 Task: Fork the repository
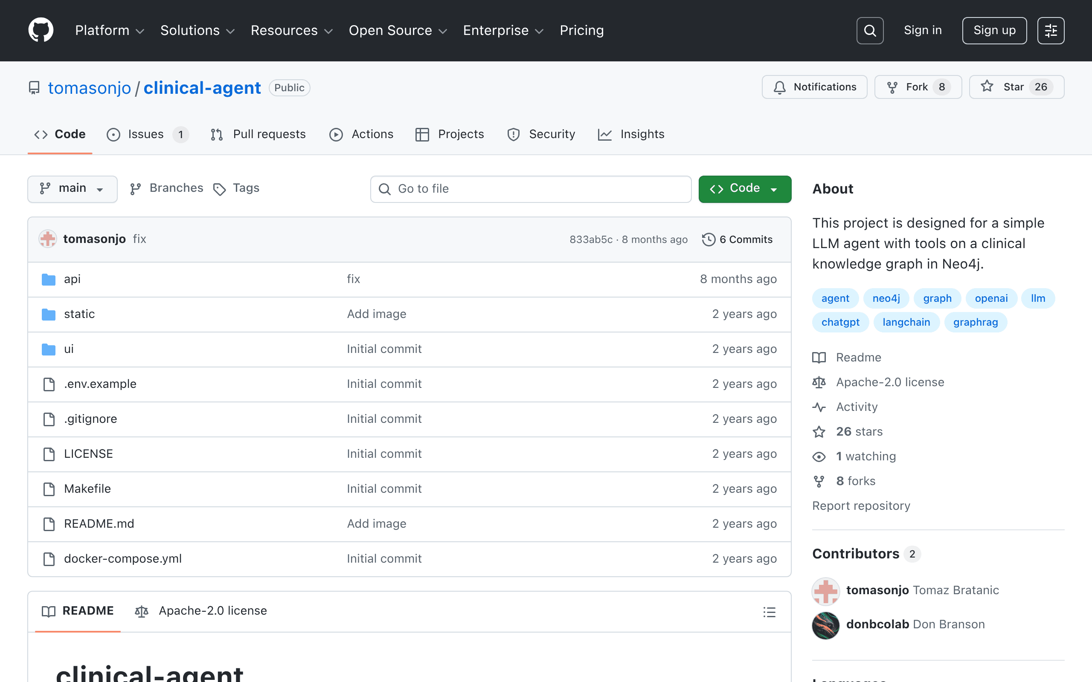click(918, 87)
